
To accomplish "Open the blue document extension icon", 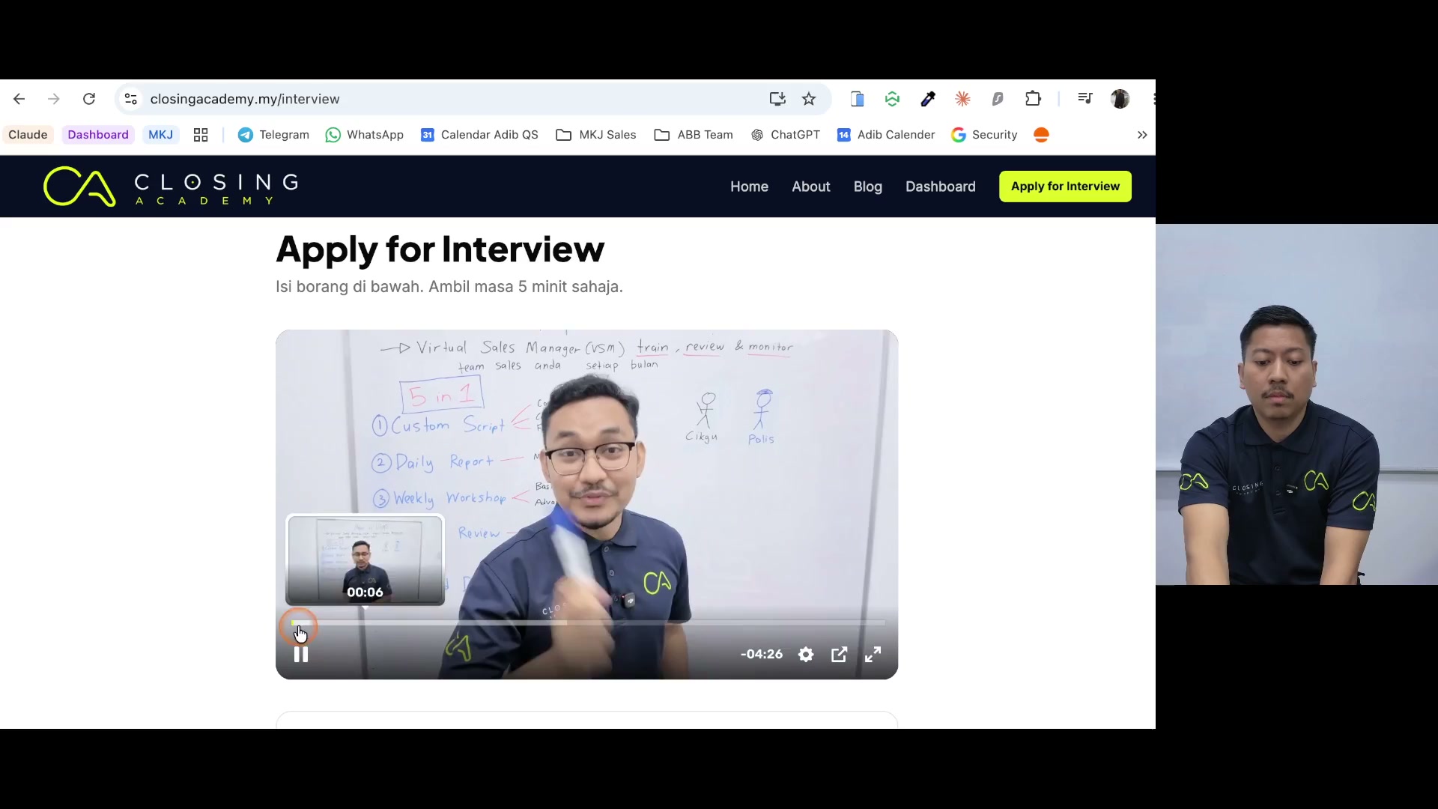I will click(x=858, y=99).
